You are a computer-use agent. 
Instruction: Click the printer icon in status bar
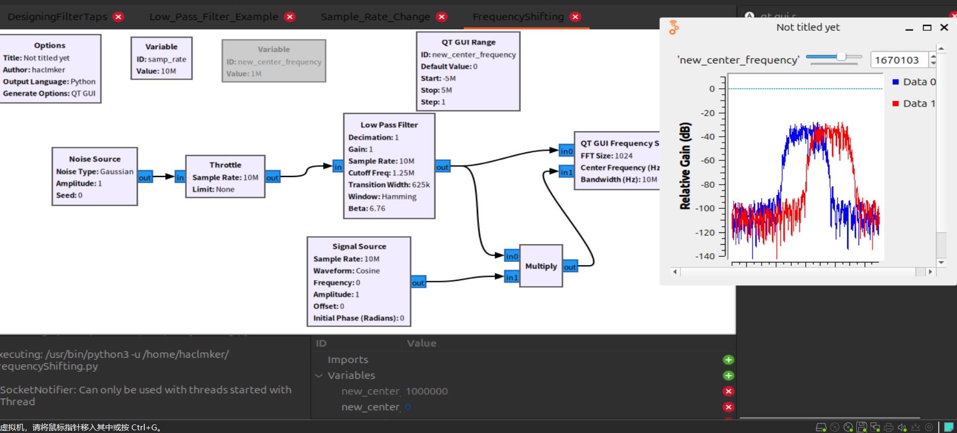(x=889, y=427)
